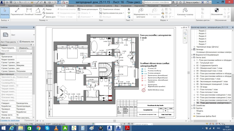Open the Вид ribbon tab
The image size is (234, 131).
click(116, 5)
